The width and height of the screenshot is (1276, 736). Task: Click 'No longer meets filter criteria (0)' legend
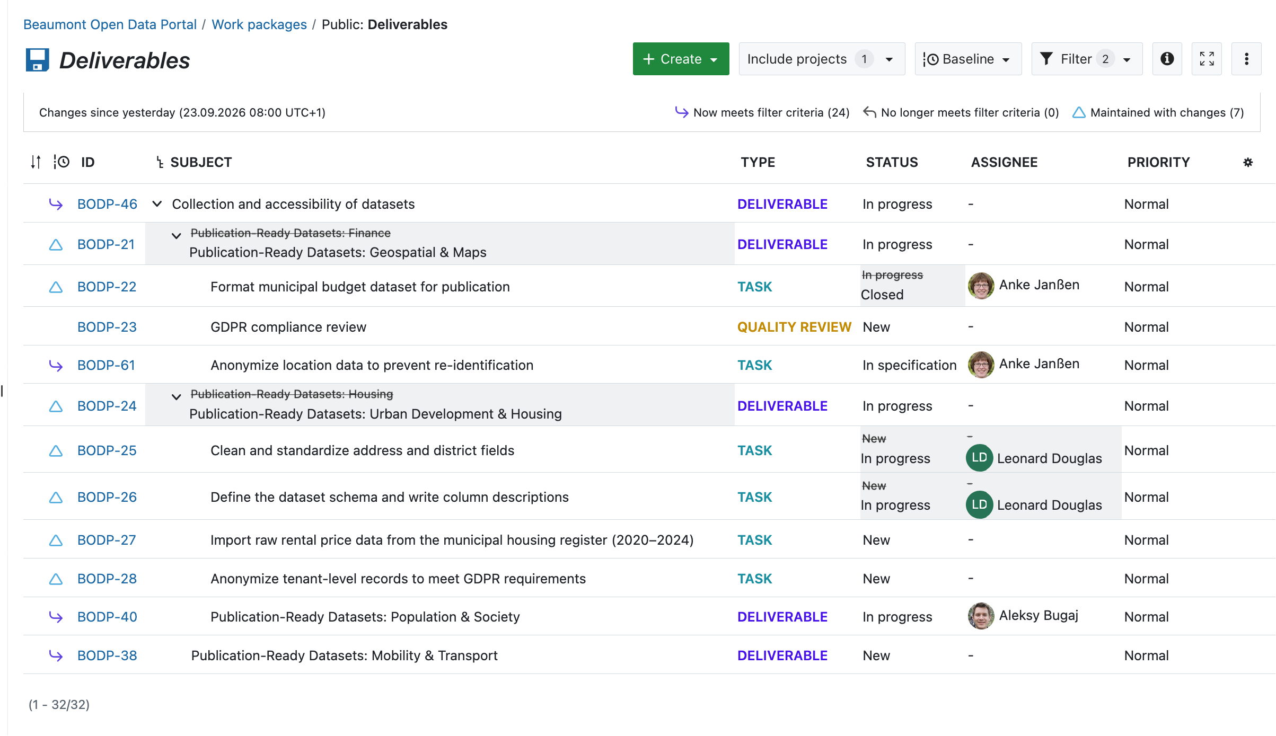pos(961,112)
